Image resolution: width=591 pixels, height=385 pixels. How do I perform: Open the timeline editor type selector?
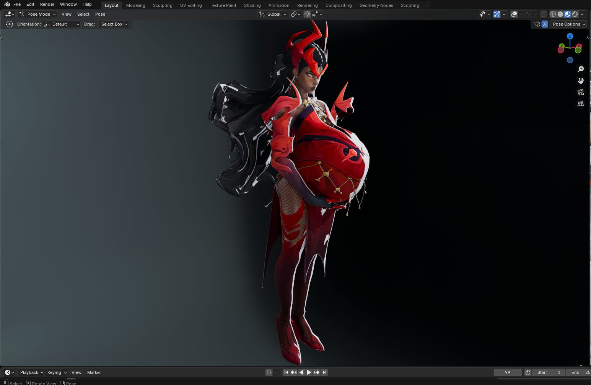pos(10,372)
